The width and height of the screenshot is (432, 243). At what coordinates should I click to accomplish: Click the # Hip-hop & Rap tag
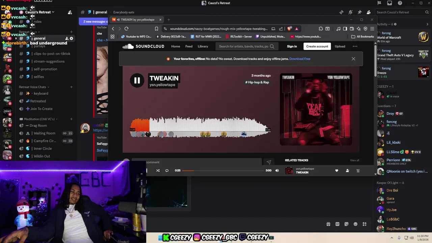pos(257,82)
